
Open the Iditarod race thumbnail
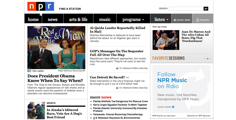tap(36, 110)
